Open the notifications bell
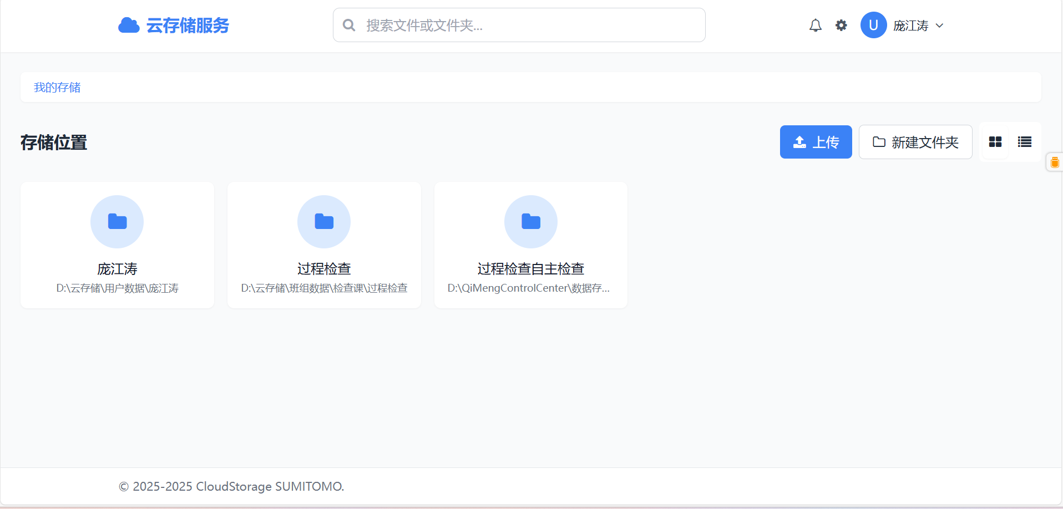 click(815, 26)
